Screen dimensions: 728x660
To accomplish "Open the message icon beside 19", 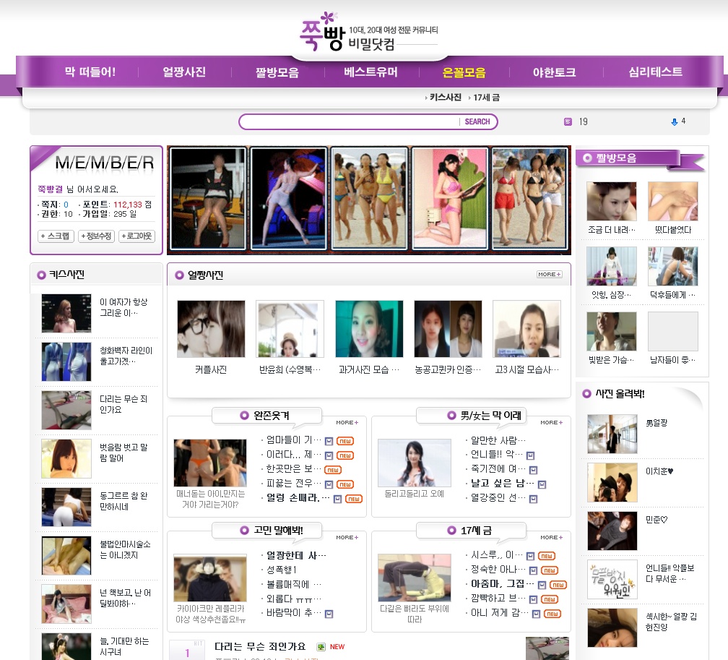I will coord(568,121).
